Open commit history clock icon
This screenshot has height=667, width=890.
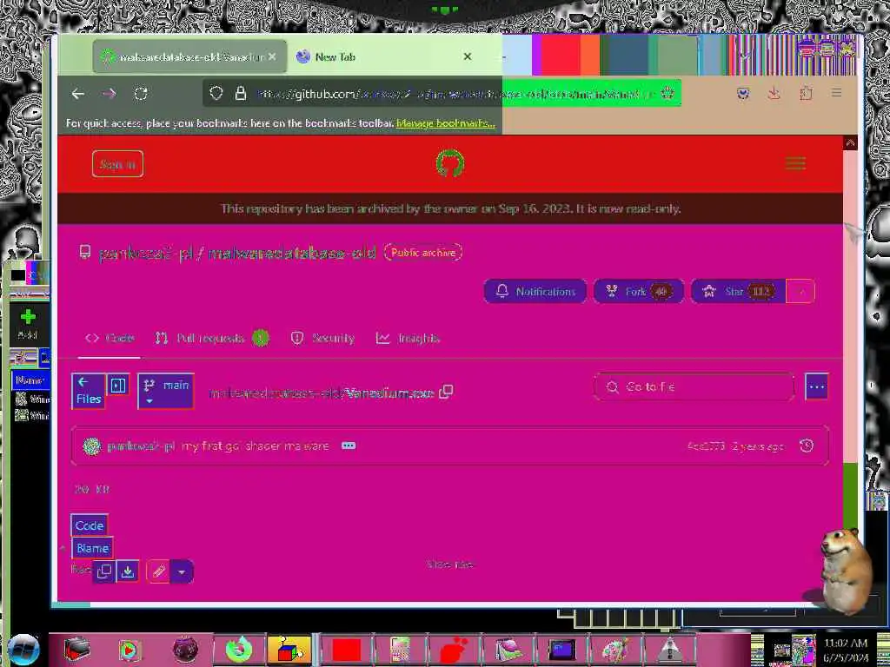coord(806,446)
